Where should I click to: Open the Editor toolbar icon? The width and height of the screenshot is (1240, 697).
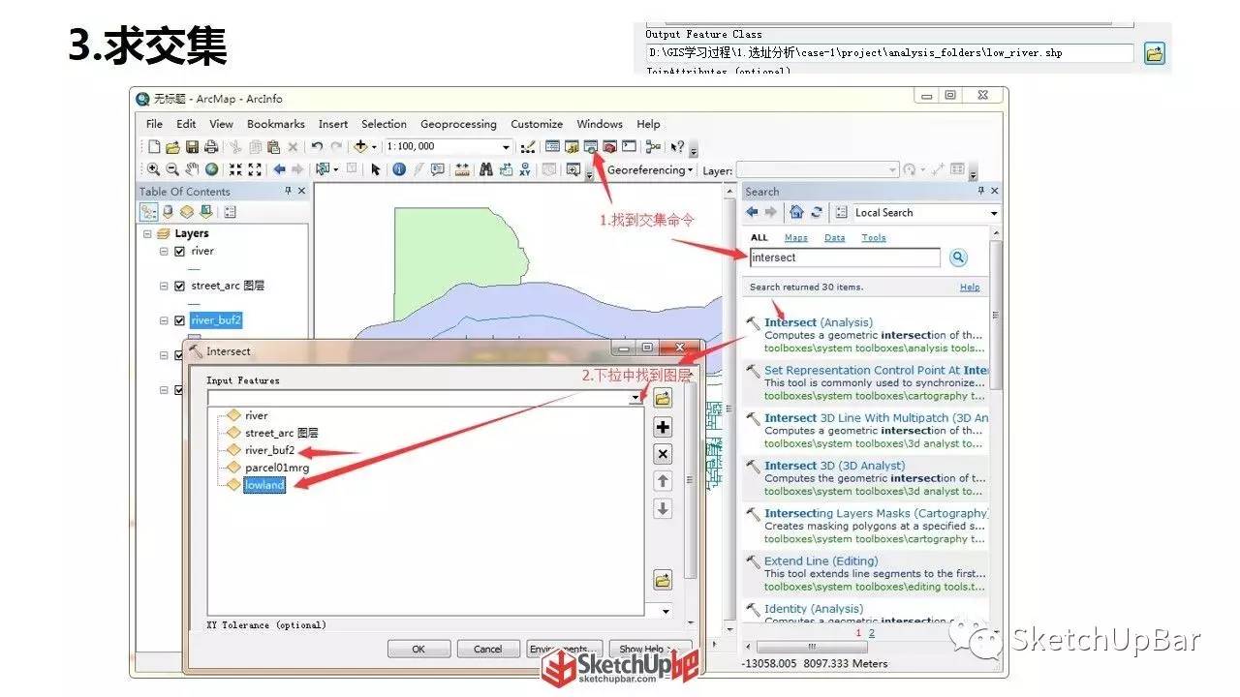(x=528, y=147)
